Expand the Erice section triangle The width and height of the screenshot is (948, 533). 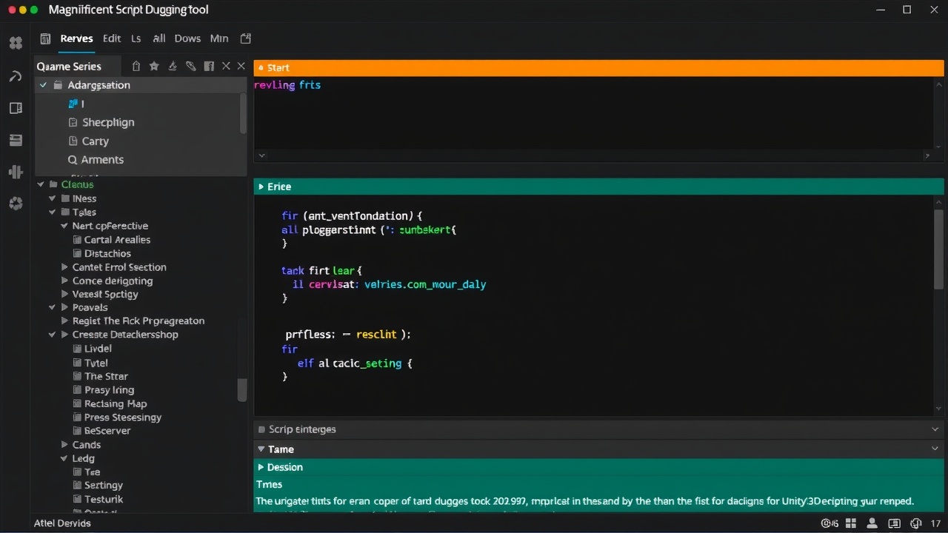point(261,187)
